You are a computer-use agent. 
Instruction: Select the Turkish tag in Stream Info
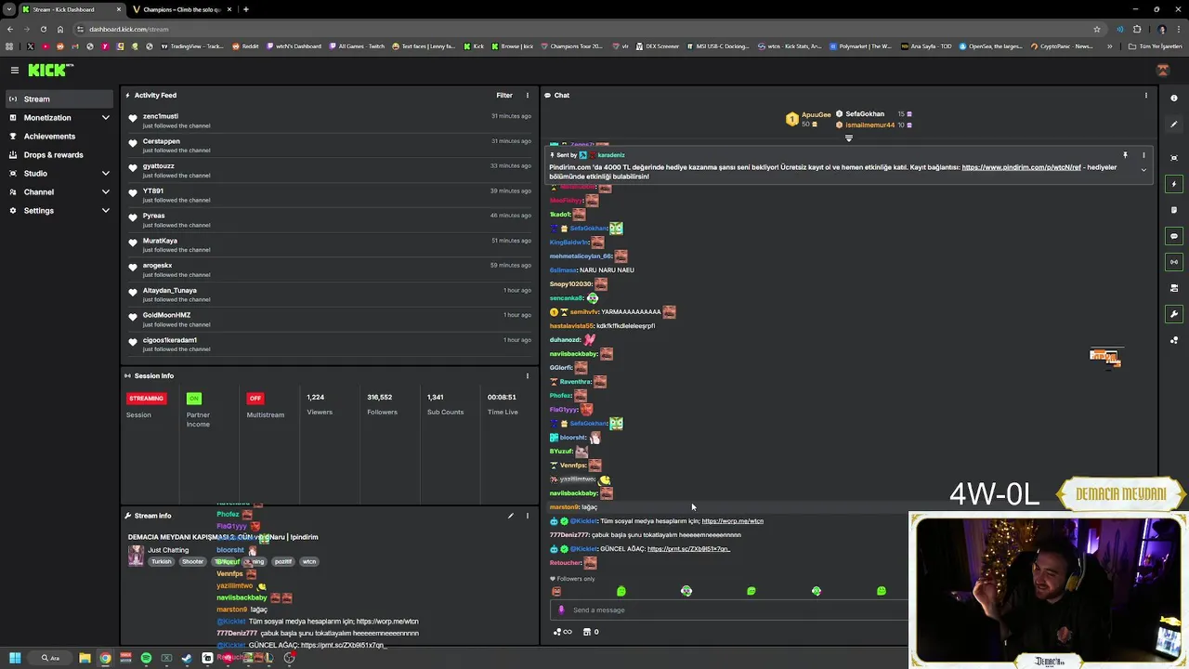pos(162,561)
